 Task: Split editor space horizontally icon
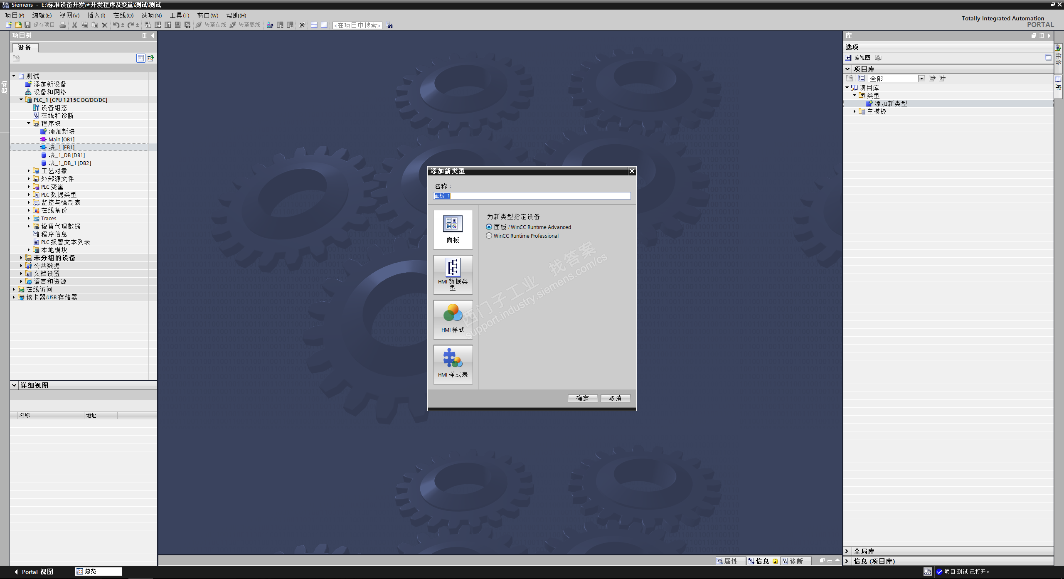314,25
